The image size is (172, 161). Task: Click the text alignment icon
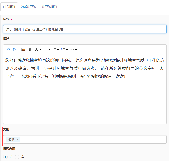pos(45,50)
